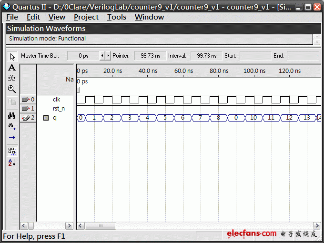Select the rst_n signal row

[58, 109]
